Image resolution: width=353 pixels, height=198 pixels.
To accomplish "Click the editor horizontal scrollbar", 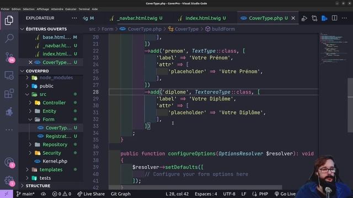I will click(195, 187).
